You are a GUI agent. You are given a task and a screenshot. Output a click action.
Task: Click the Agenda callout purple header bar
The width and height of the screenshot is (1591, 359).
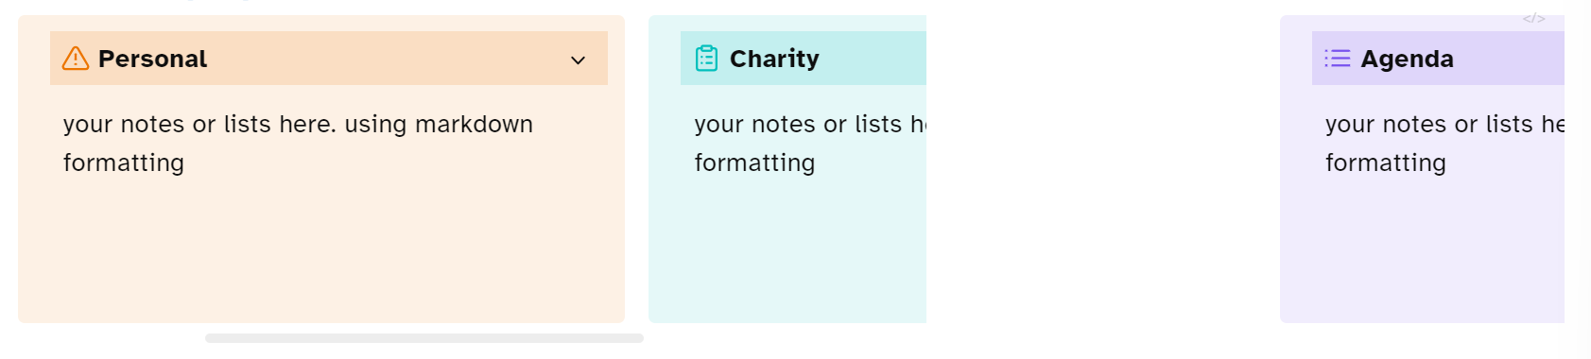point(1438,59)
